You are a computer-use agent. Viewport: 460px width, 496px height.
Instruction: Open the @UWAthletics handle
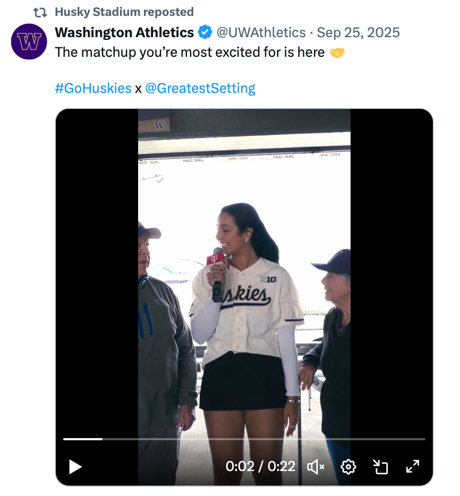260,32
